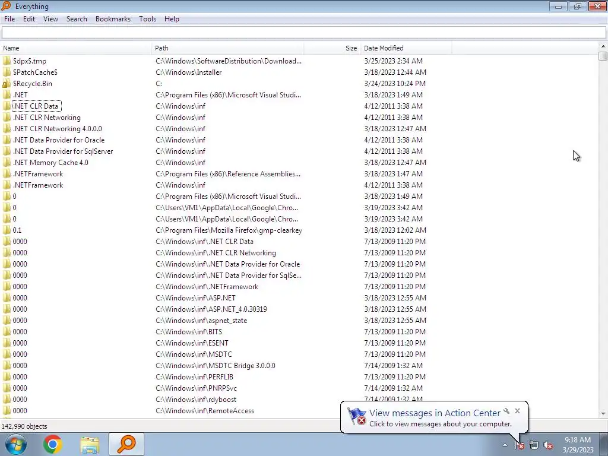Viewport: 608px width, 456px height.
Task: Select the 0000 folder in MSDTC Bridge 3.0.0.0
Action: [20, 365]
